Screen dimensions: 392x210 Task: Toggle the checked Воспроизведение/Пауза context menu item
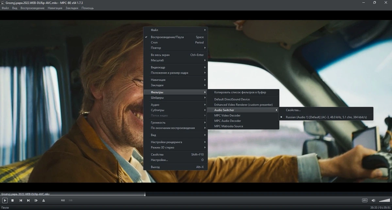tap(175, 37)
